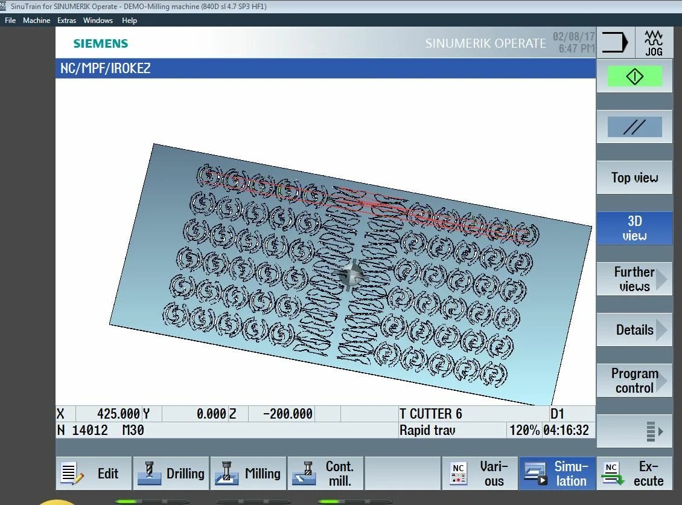Switch to Top view
The height and width of the screenshot is (505, 682).
pyautogui.click(x=634, y=178)
